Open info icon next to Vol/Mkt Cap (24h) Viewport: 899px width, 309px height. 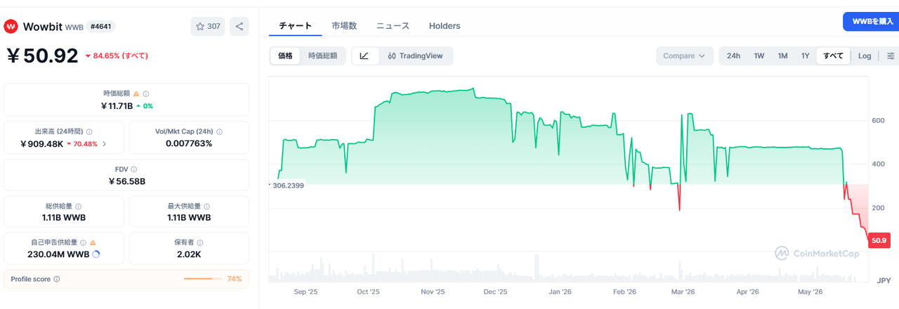220,131
